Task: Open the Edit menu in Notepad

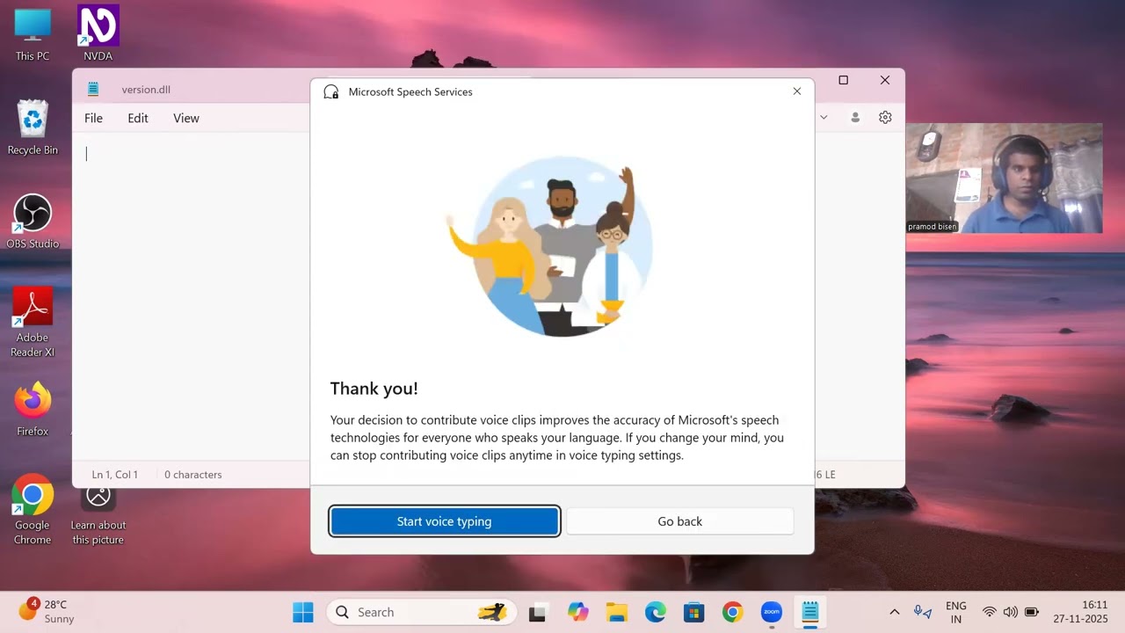Action: pyautogui.click(x=138, y=118)
